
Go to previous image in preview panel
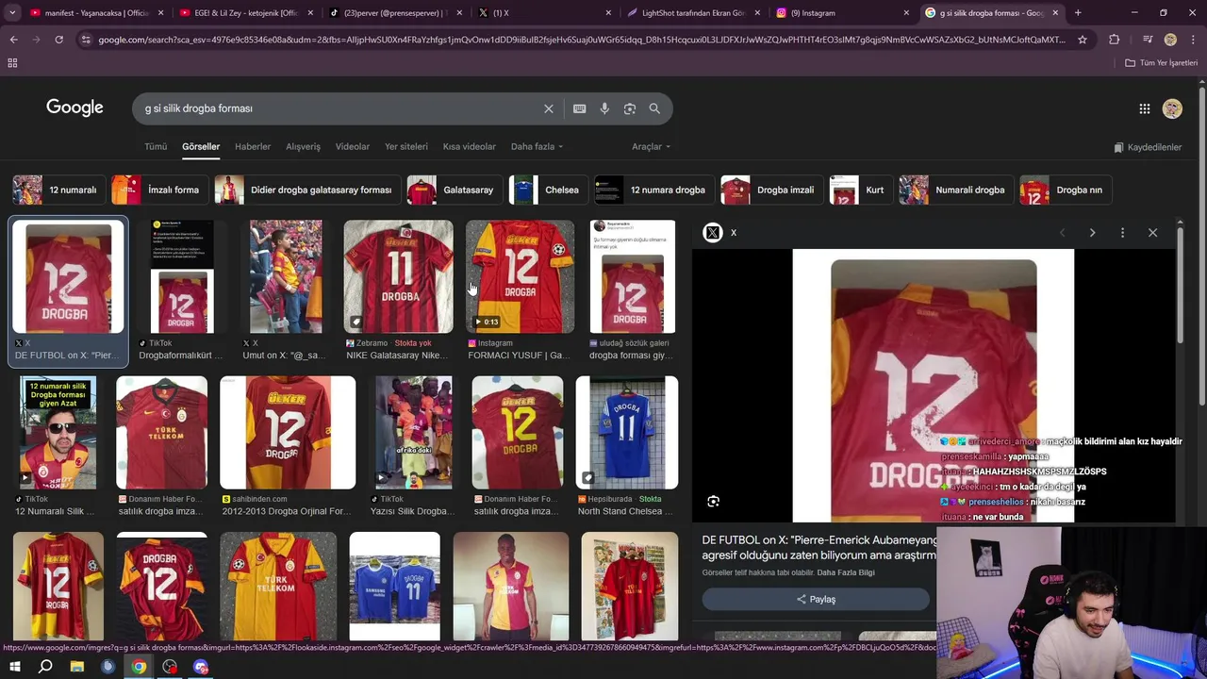[x=1062, y=232]
